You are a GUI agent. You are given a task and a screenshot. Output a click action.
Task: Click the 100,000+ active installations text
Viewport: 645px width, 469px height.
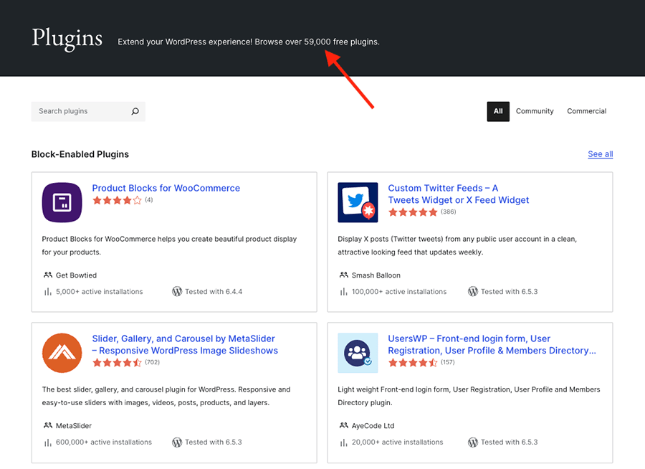tap(399, 292)
